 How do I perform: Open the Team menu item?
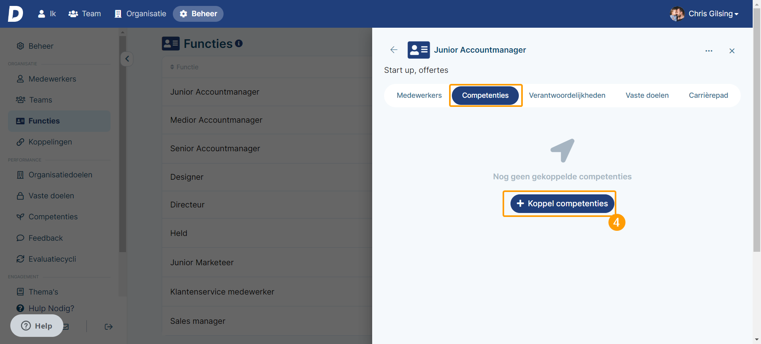[85, 14]
